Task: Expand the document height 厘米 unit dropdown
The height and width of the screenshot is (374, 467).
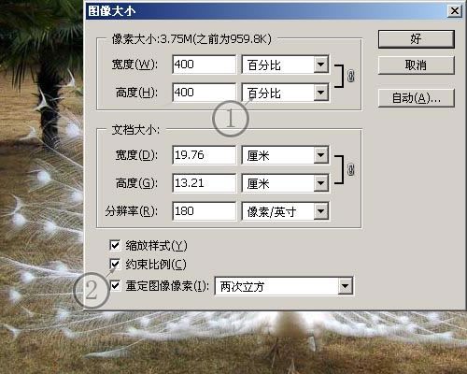Action: pyautogui.click(x=285, y=183)
